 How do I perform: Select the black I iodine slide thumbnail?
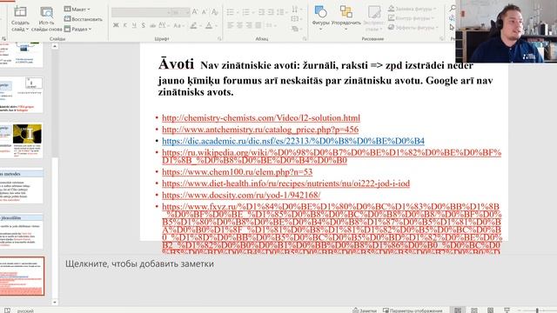pos(21,141)
